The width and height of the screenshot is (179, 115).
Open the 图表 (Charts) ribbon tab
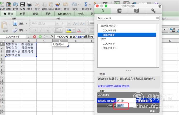48,14
